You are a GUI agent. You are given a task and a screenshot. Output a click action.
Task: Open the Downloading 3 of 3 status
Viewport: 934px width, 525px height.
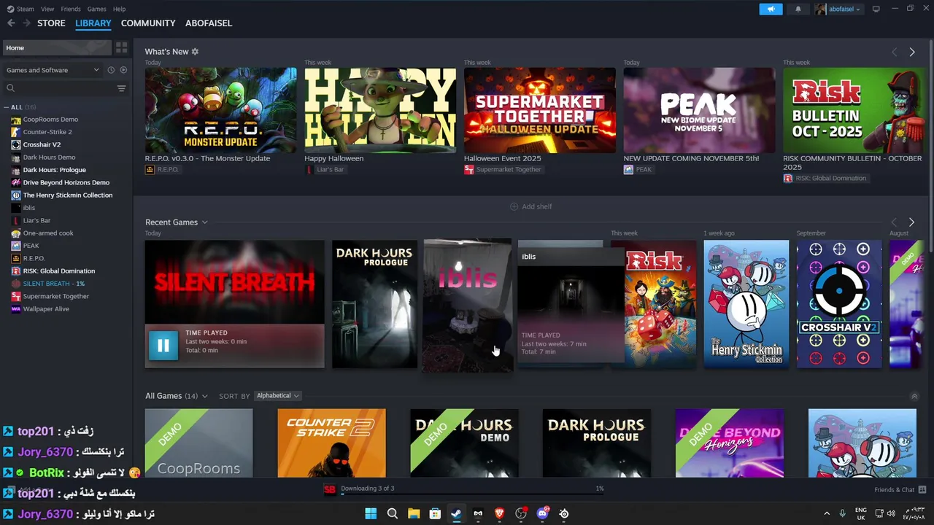point(368,489)
